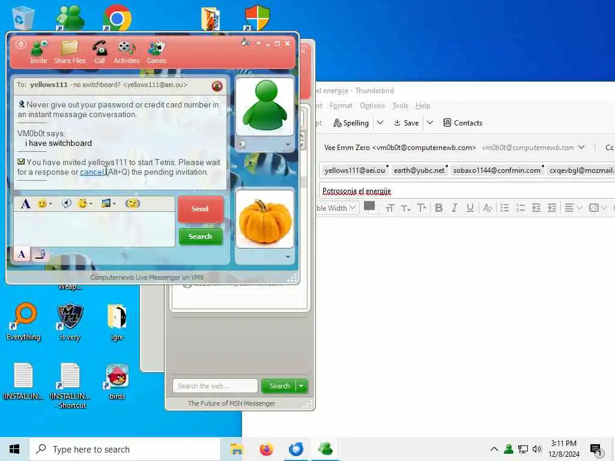The height and width of the screenshot is (461, 615).
Task: Open Contacts sidebar in Thunderbird
Action: [463, 123]
